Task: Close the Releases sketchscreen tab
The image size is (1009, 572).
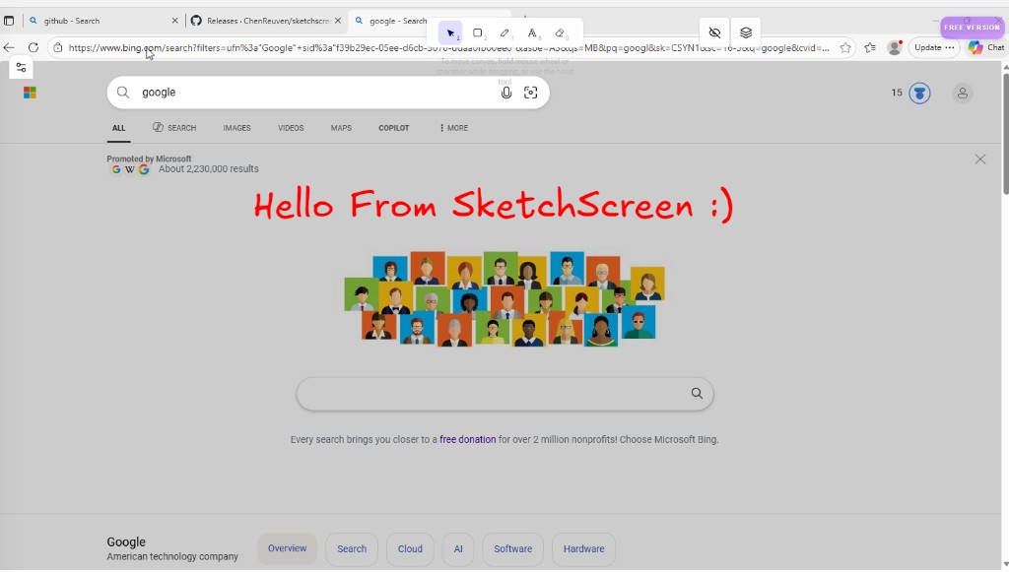Action: (x=338, y=21)
